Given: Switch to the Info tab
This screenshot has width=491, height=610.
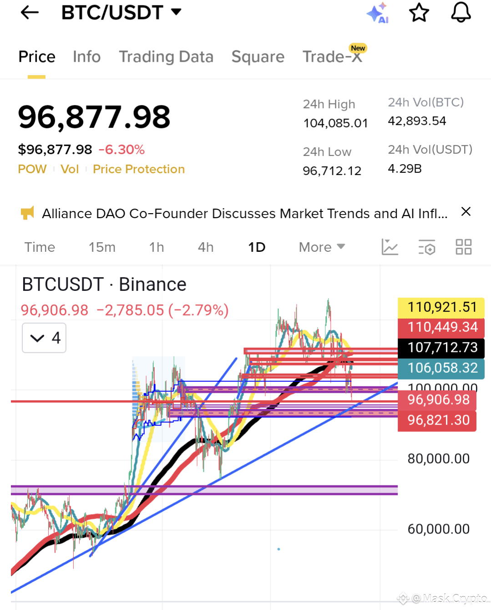Looking at the screenshot, I should tap(86, 57).
